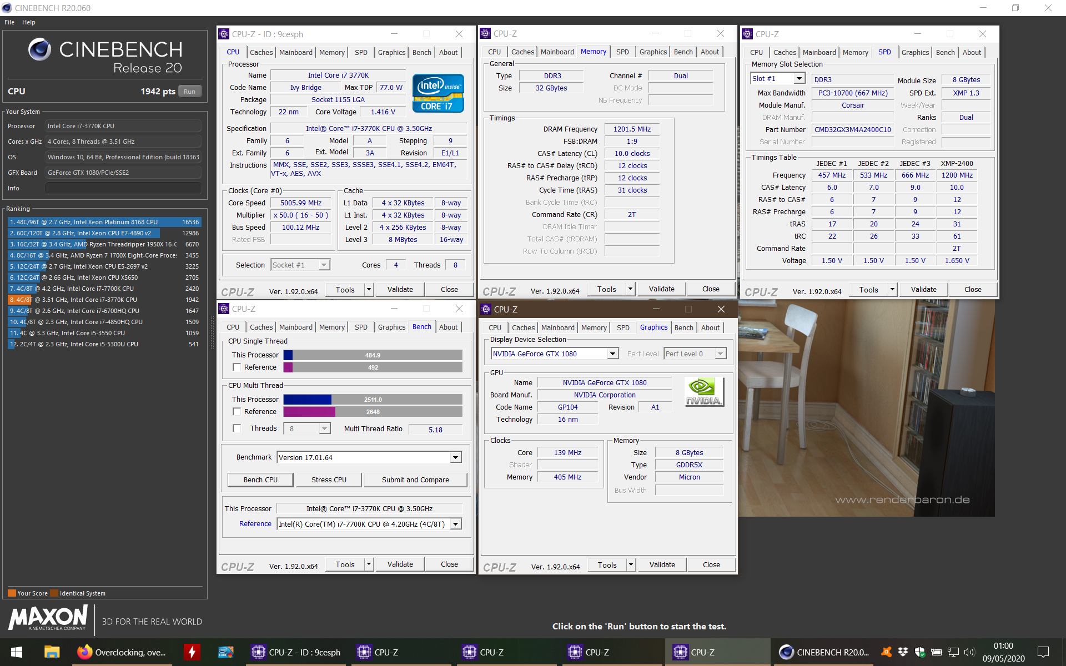Select ranking row '8. 4C/8T @ 3.51 GHz i7-3770K'
The image size is (1066, 666).
[104, 300]
